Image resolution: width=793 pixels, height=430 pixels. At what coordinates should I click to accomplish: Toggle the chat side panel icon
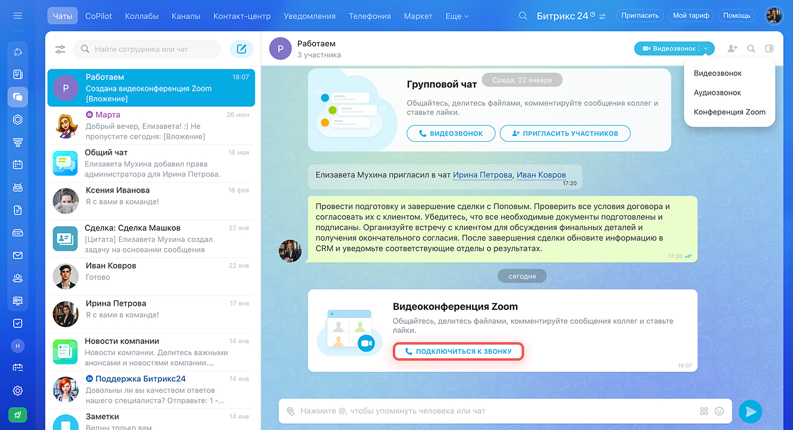coord(769,48)
